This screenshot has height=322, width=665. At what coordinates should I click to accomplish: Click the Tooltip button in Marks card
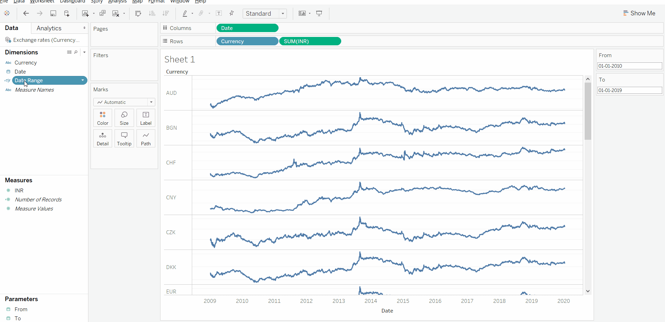[124, 138]
